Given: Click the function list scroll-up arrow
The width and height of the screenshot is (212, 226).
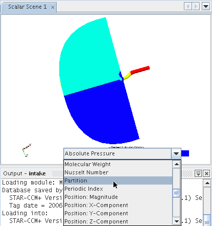Looking at the screenshot, I should 177,164.
